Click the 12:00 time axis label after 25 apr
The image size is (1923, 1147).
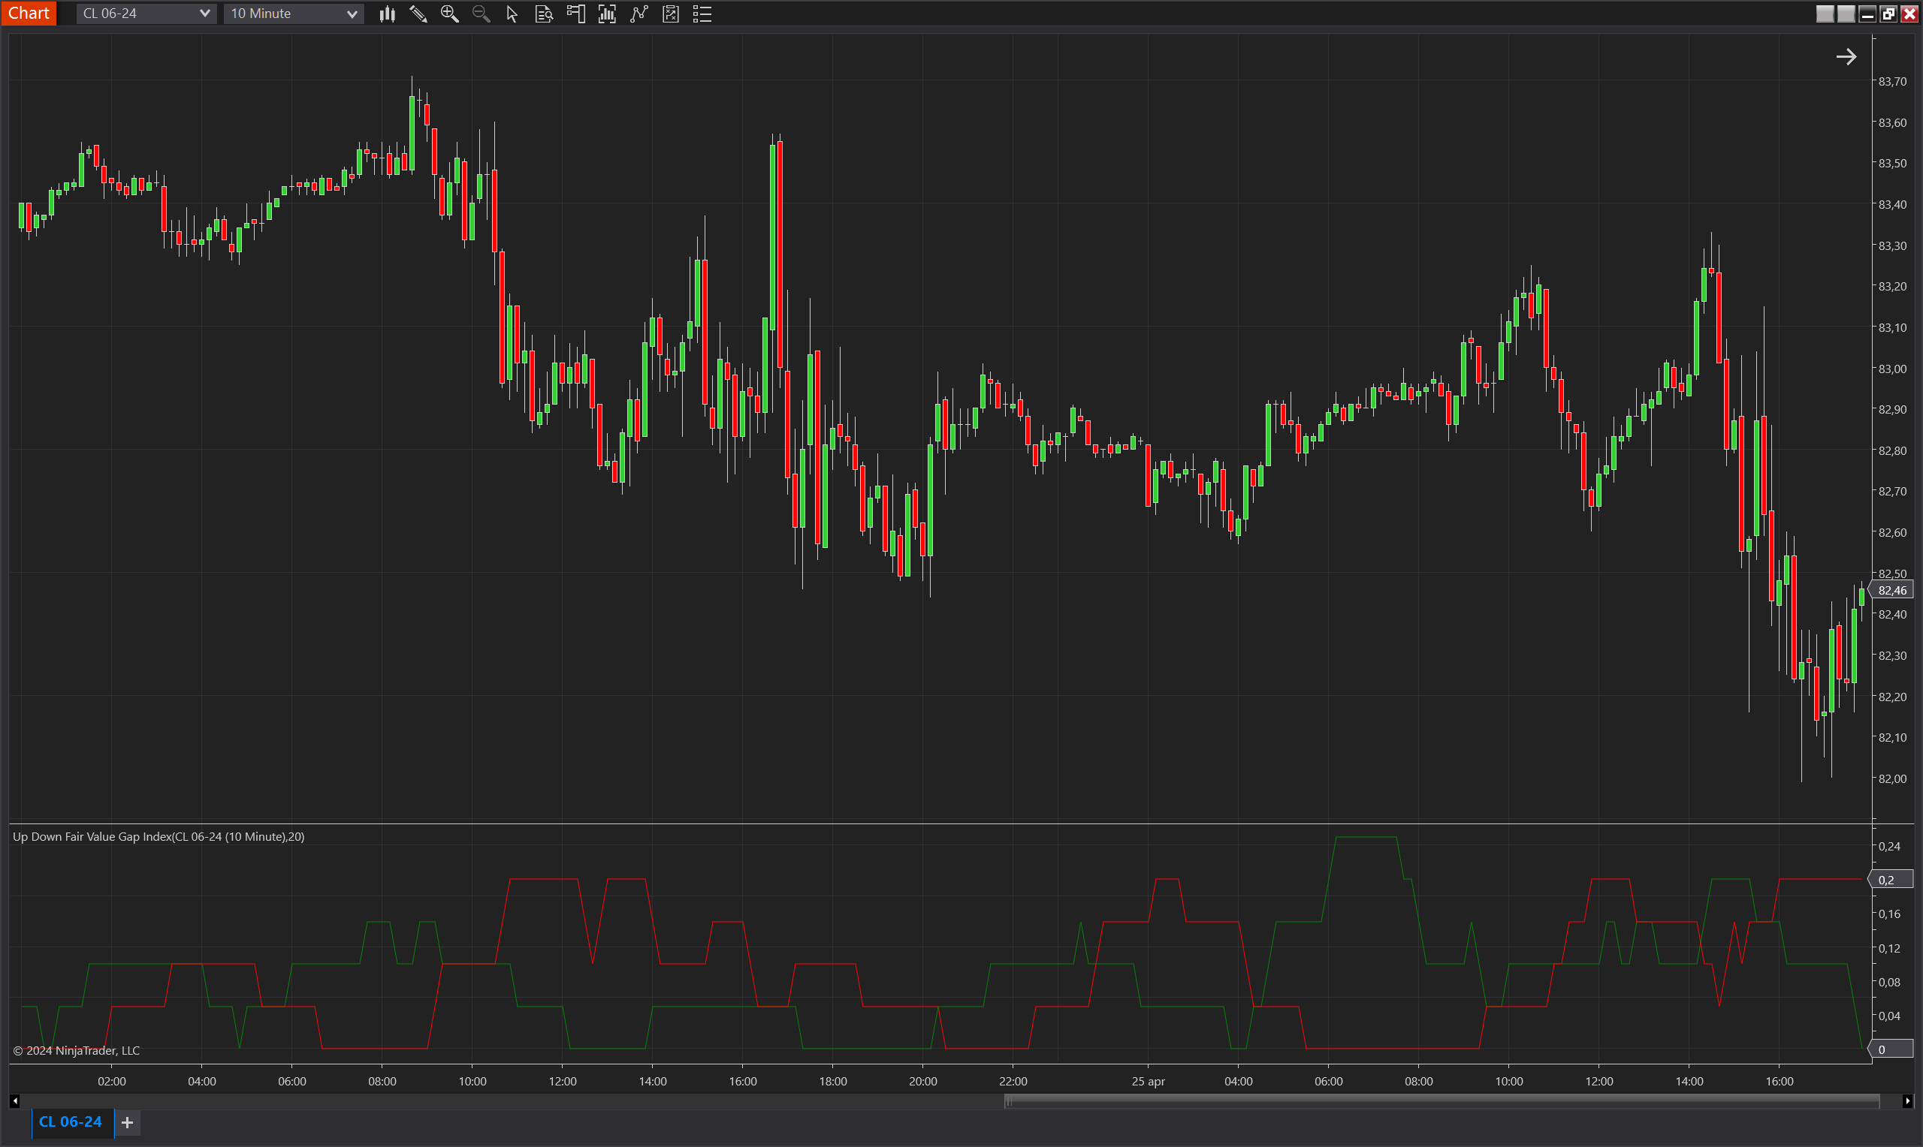(1598, 1081)
